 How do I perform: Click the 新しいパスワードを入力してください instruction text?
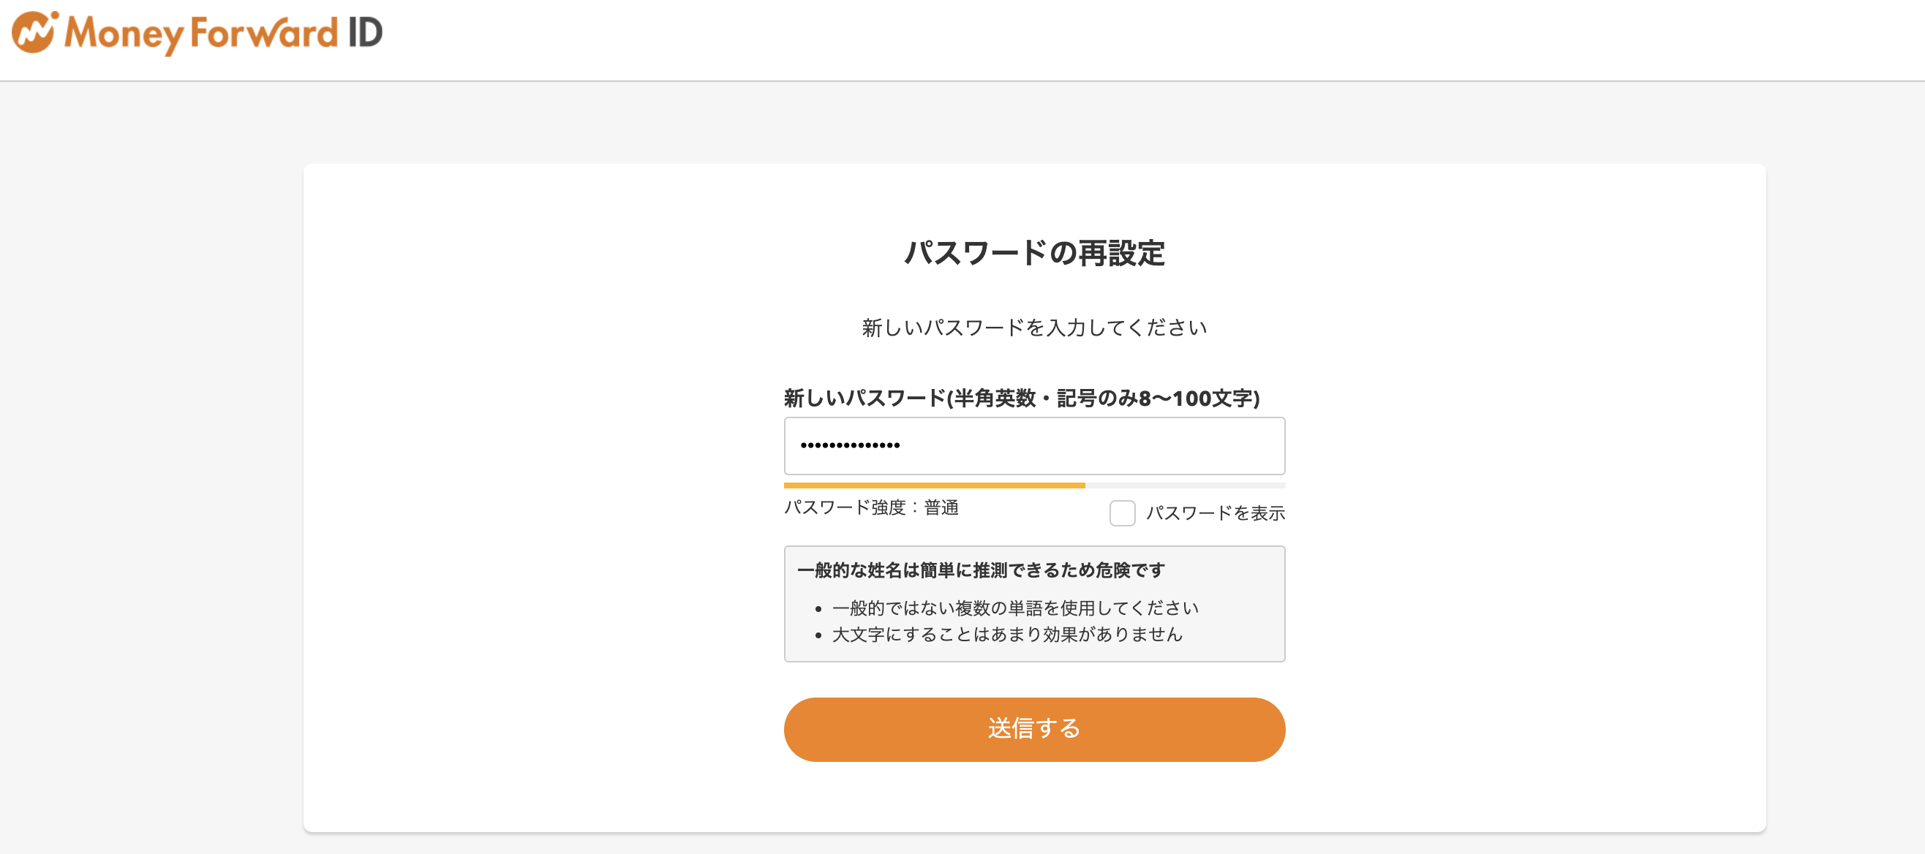click(x=1034, y=328)
